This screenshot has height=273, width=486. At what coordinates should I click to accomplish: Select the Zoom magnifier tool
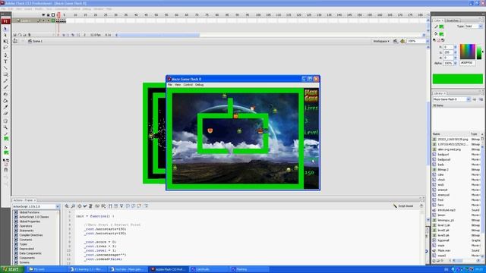[x=5, y=127]
